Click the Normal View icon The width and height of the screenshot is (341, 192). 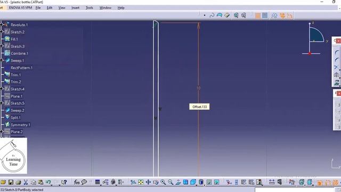178,182
